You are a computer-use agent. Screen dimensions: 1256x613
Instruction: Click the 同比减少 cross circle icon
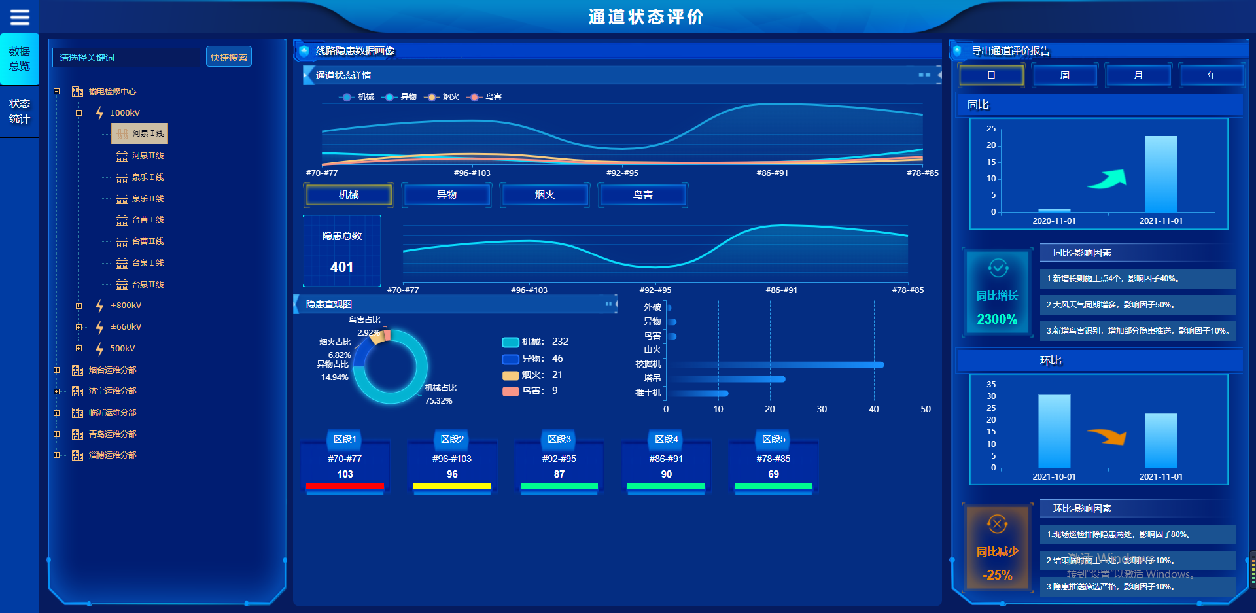point(998,524)
